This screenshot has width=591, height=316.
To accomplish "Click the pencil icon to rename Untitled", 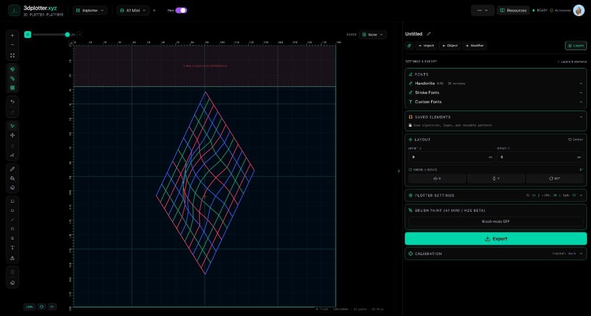I will point(429,34).
